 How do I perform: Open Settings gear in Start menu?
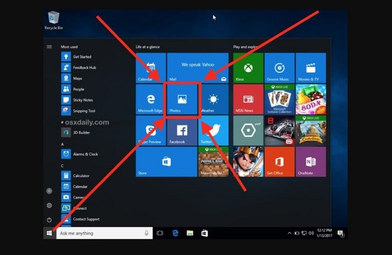49,206
